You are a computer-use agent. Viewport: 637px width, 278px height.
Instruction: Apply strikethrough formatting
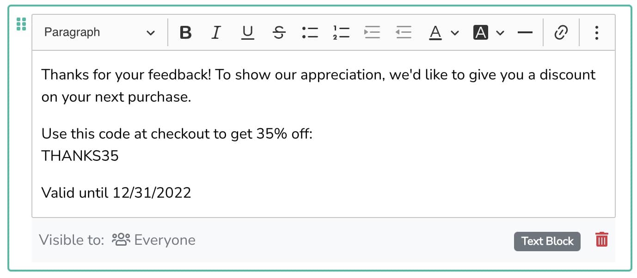279,33
